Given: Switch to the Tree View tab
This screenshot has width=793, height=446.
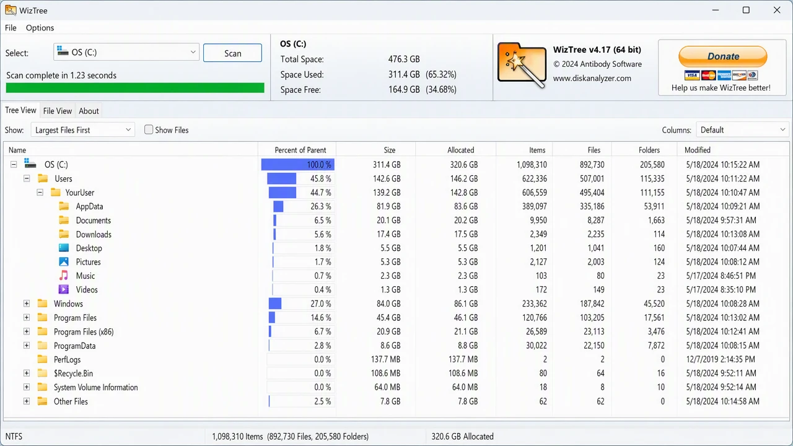Looking at the screenshot, I should (20, 110).
